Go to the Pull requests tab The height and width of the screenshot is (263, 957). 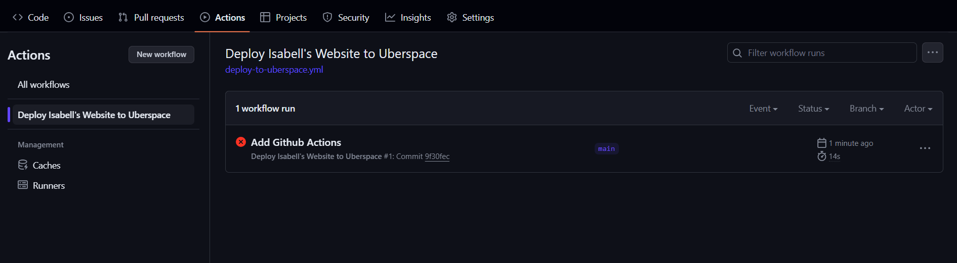[151, 17]
